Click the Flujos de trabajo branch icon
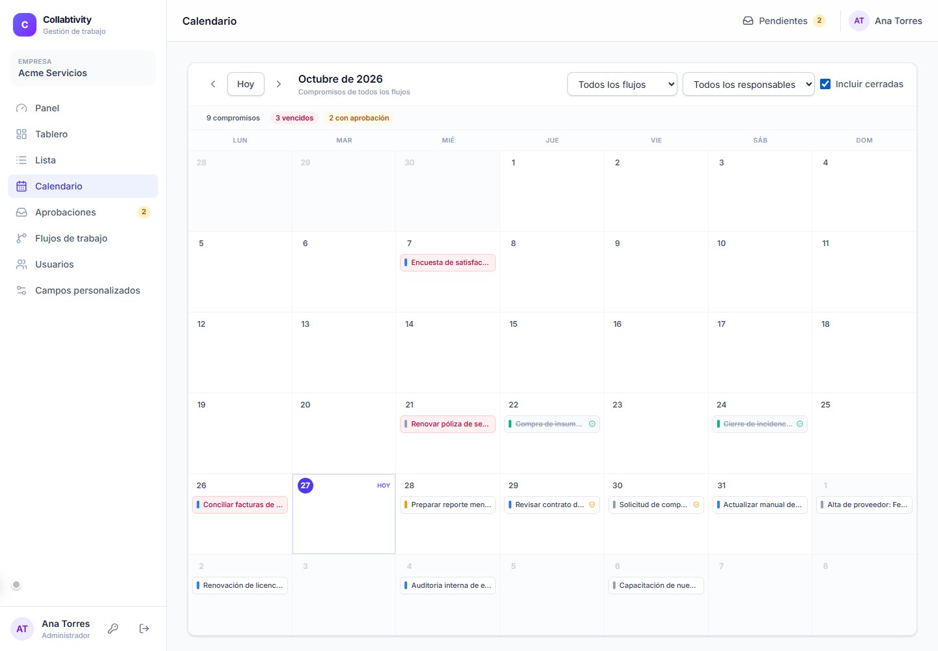 [x=21, y=238]
